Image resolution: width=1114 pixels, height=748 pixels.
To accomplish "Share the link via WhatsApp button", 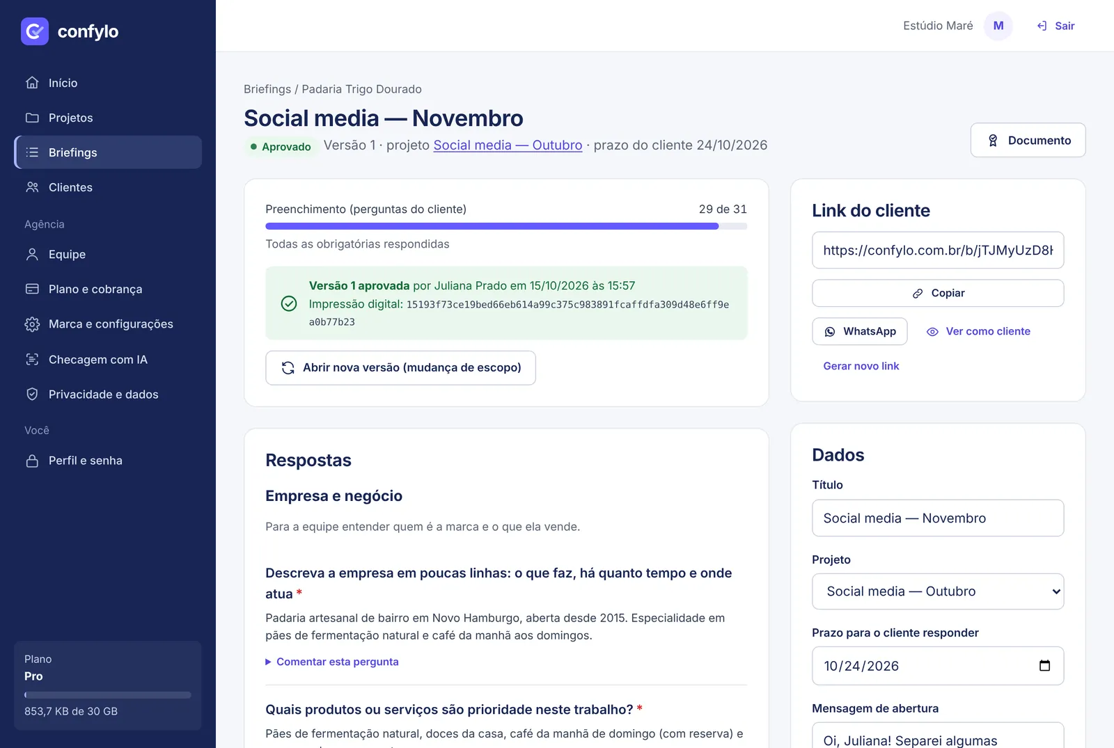I will pos(860,331).
